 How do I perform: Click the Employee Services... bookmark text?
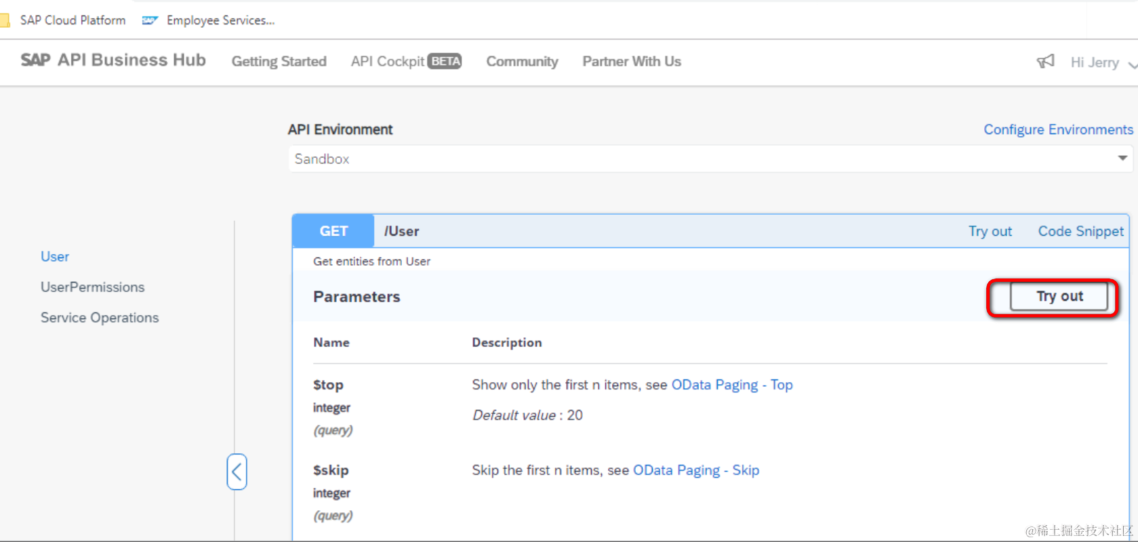click(x=220, y=20)
